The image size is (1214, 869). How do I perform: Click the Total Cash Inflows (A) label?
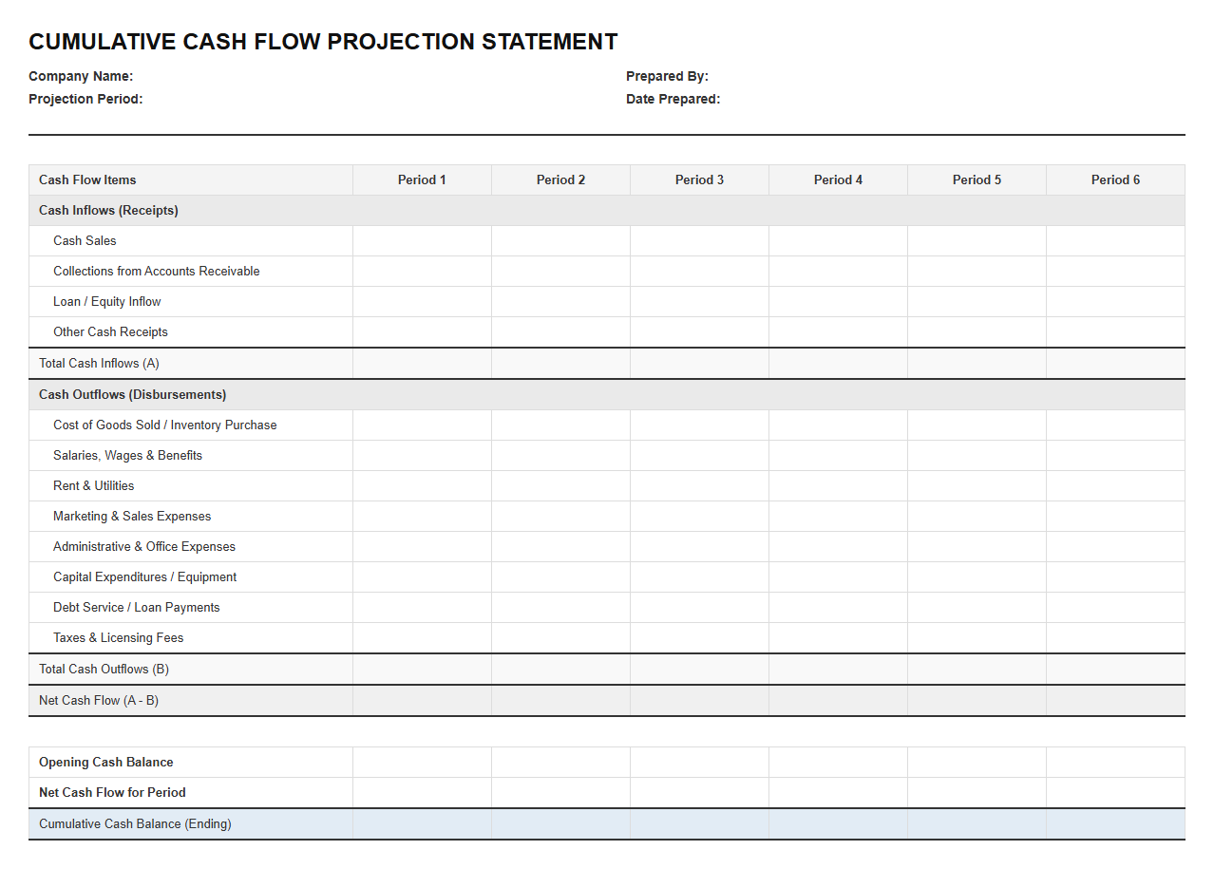pos(99,363)
